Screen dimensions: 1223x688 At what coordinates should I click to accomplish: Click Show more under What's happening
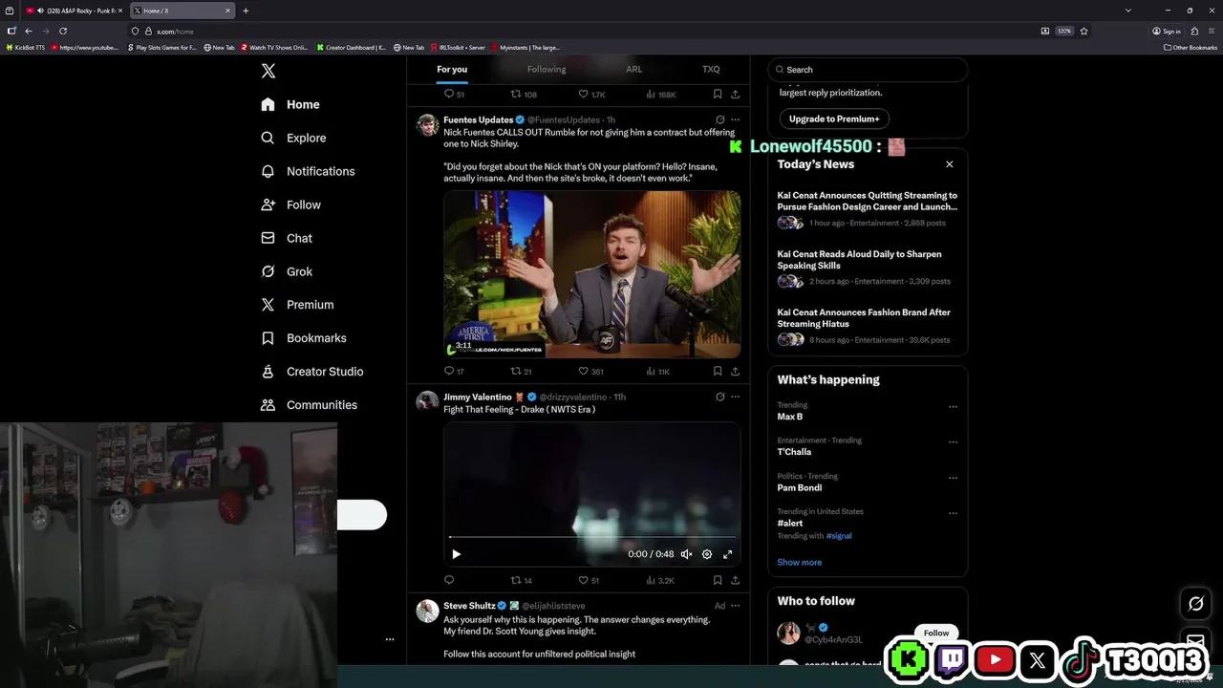(799, 562)
